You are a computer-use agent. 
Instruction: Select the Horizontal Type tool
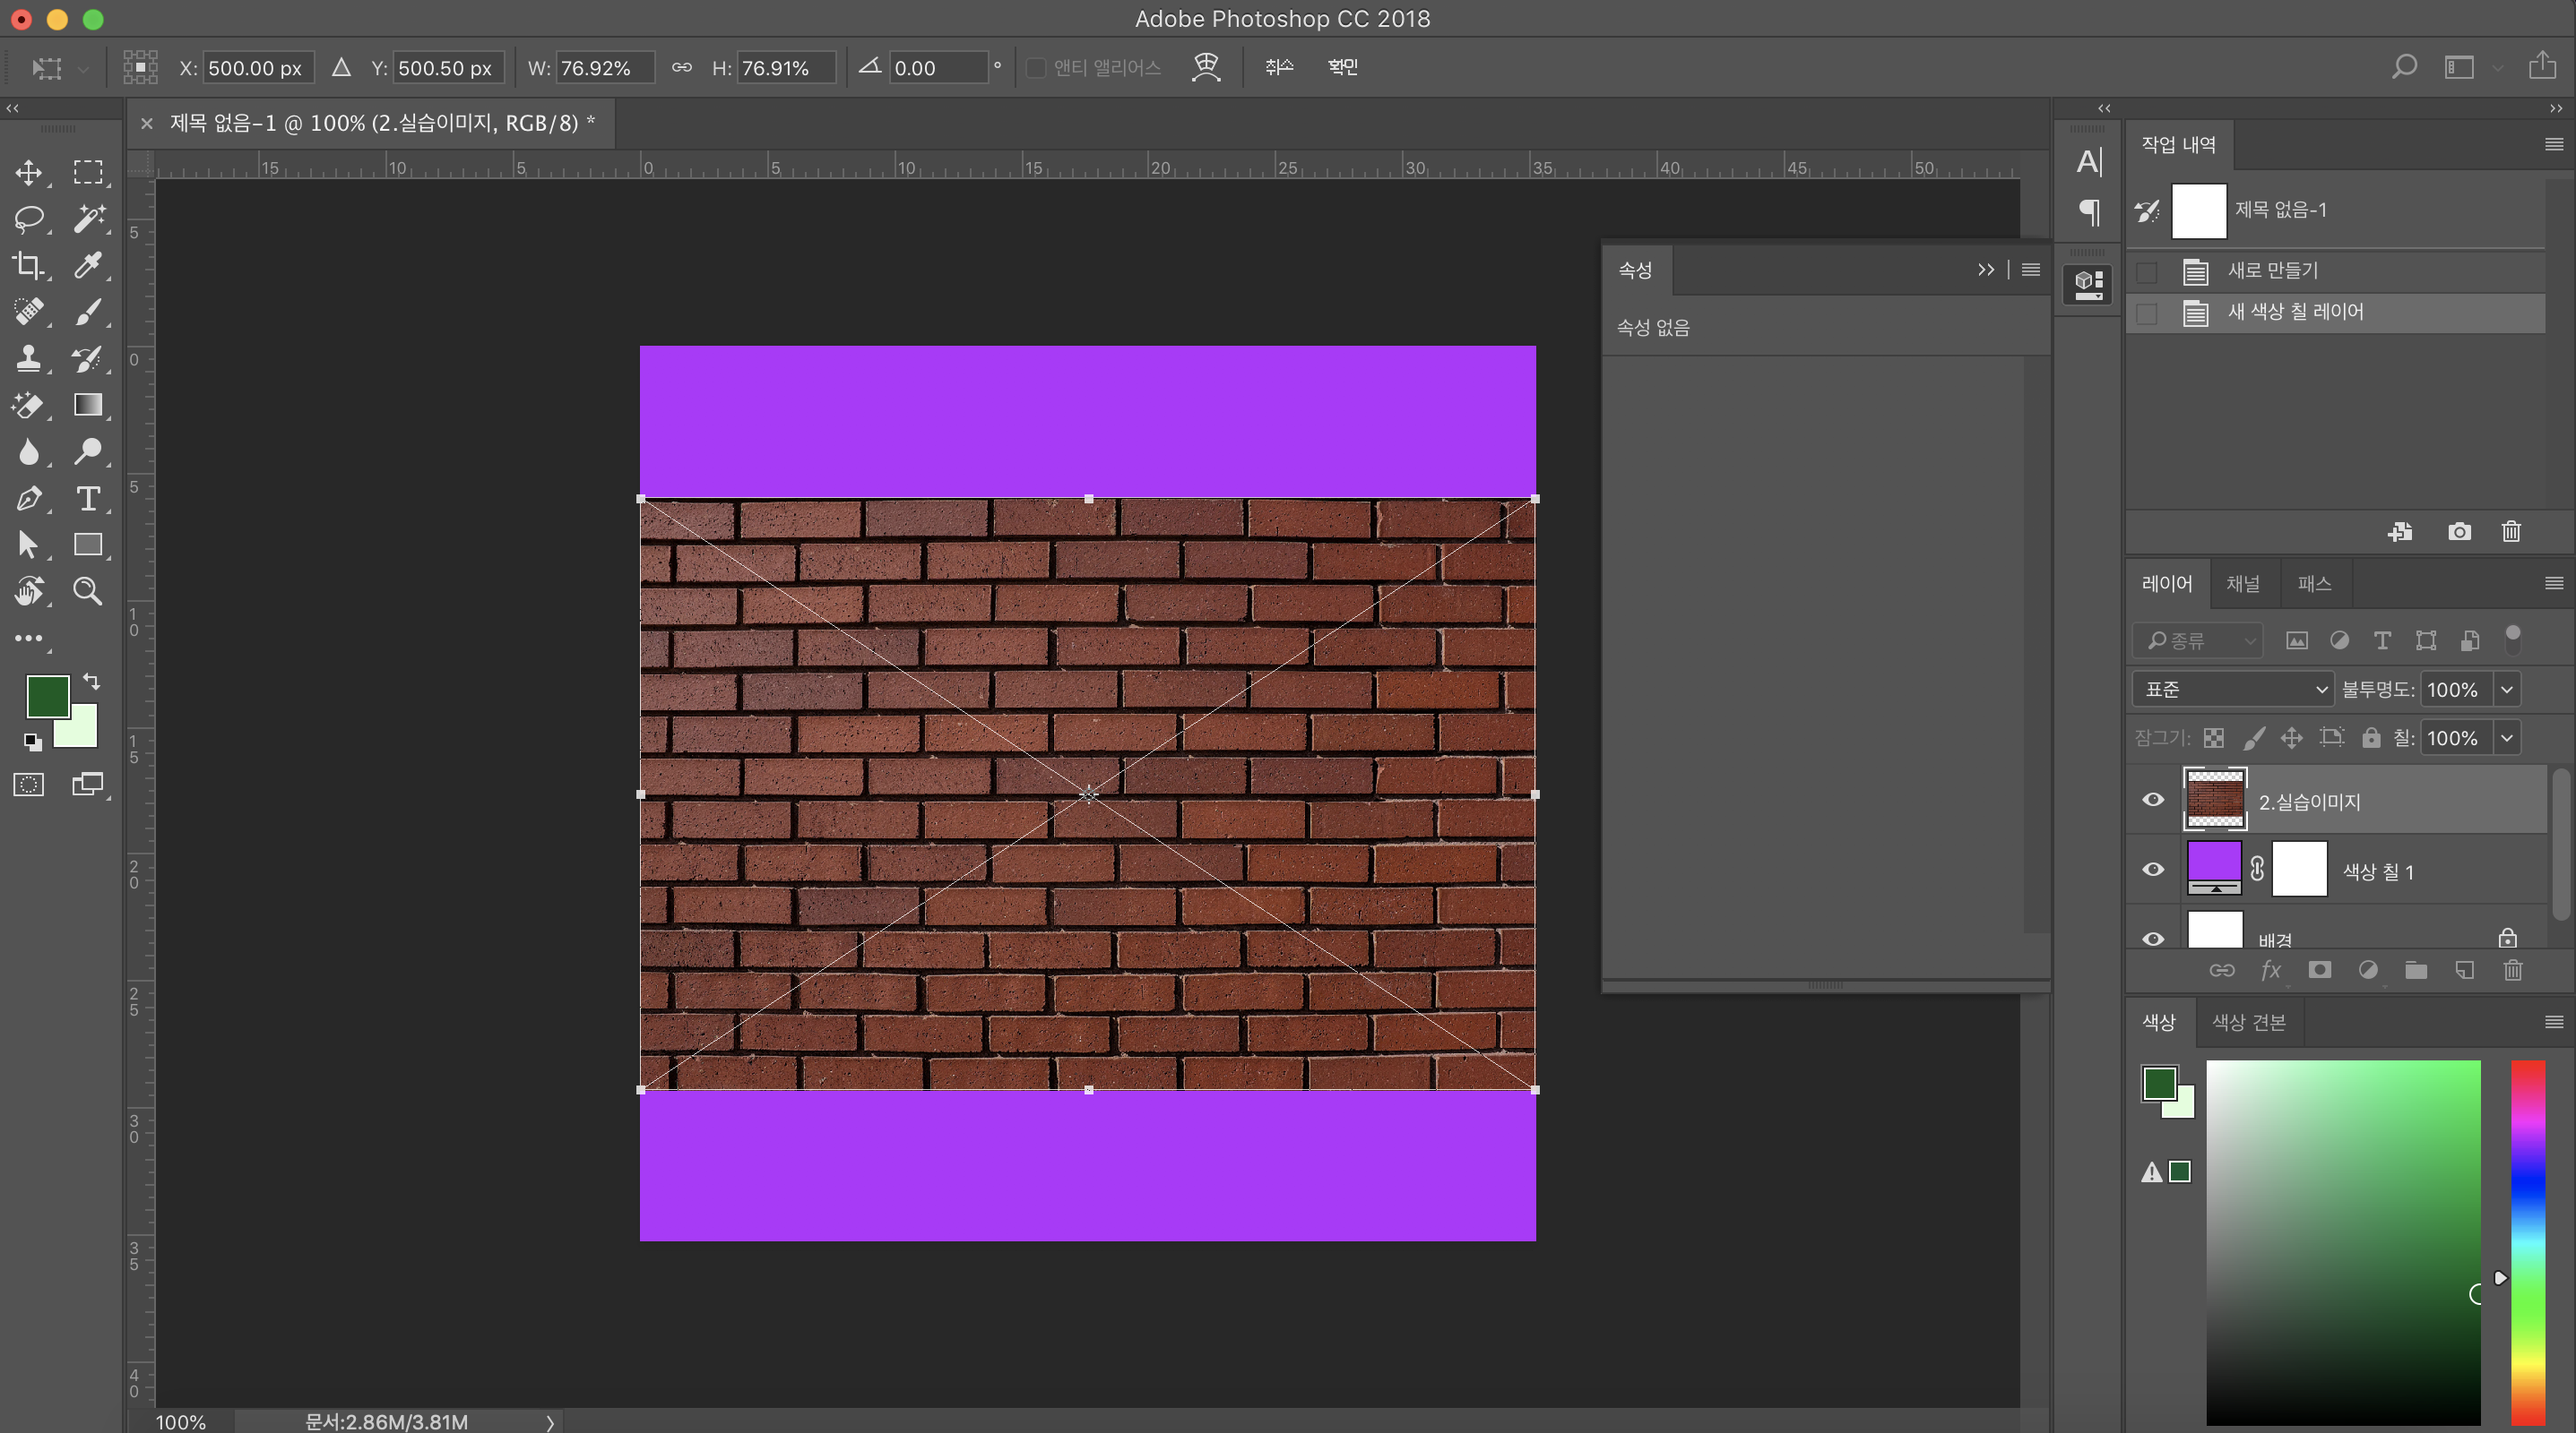pyautogui.click(x=88, y=498)
